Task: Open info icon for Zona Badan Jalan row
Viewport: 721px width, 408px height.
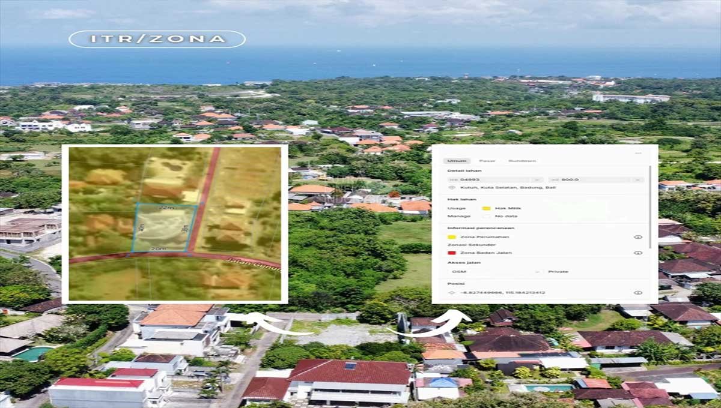Action: click(638, 253)
